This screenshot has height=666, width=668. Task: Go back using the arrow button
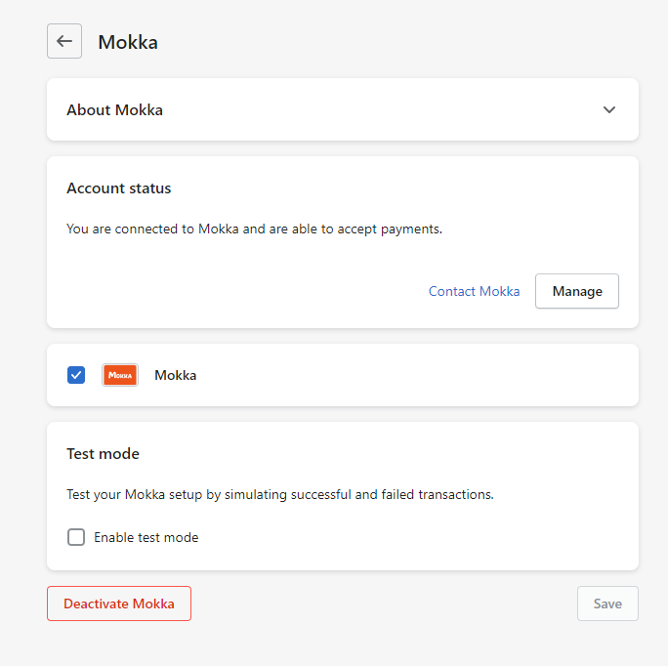64,41
